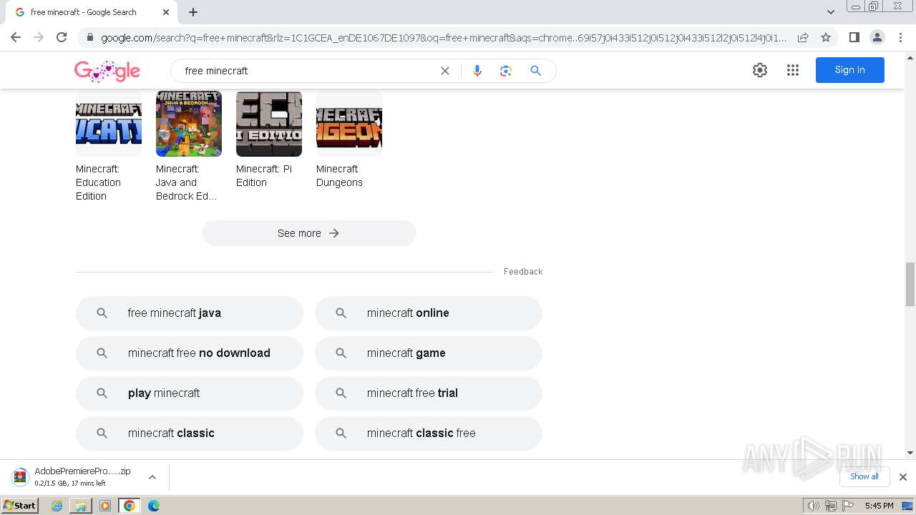
Task: Click the Sign in button
Action: pos(850,70)
